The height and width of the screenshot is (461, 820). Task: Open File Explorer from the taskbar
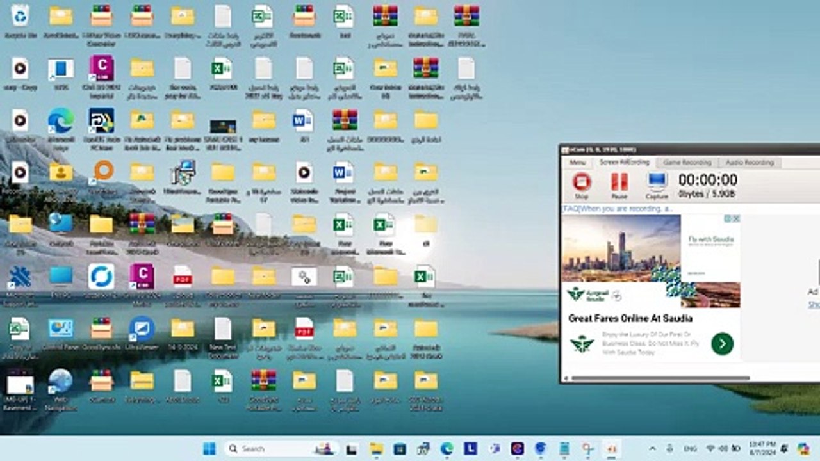point(376,449)
